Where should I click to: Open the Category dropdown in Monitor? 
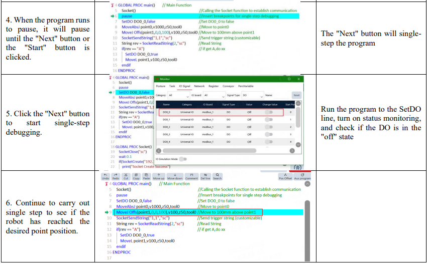[178, 95]
